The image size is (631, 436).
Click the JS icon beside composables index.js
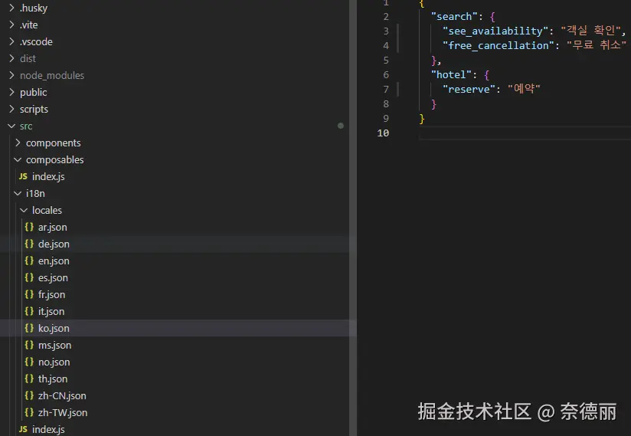(x=23, y=176)
